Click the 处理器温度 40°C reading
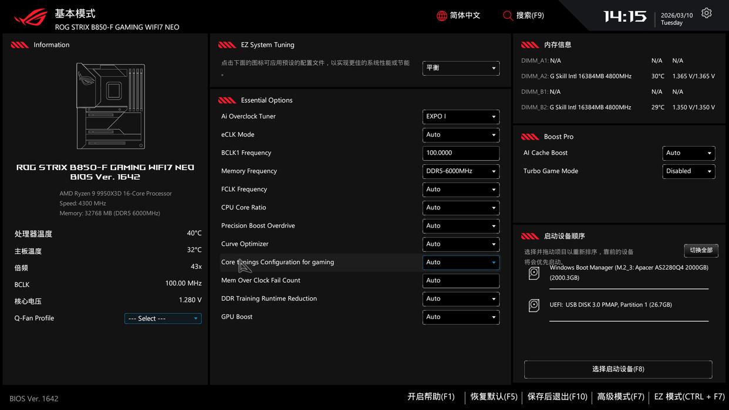 [108, 233]
